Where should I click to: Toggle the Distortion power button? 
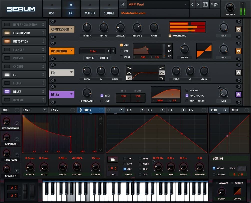coord(238,51)
